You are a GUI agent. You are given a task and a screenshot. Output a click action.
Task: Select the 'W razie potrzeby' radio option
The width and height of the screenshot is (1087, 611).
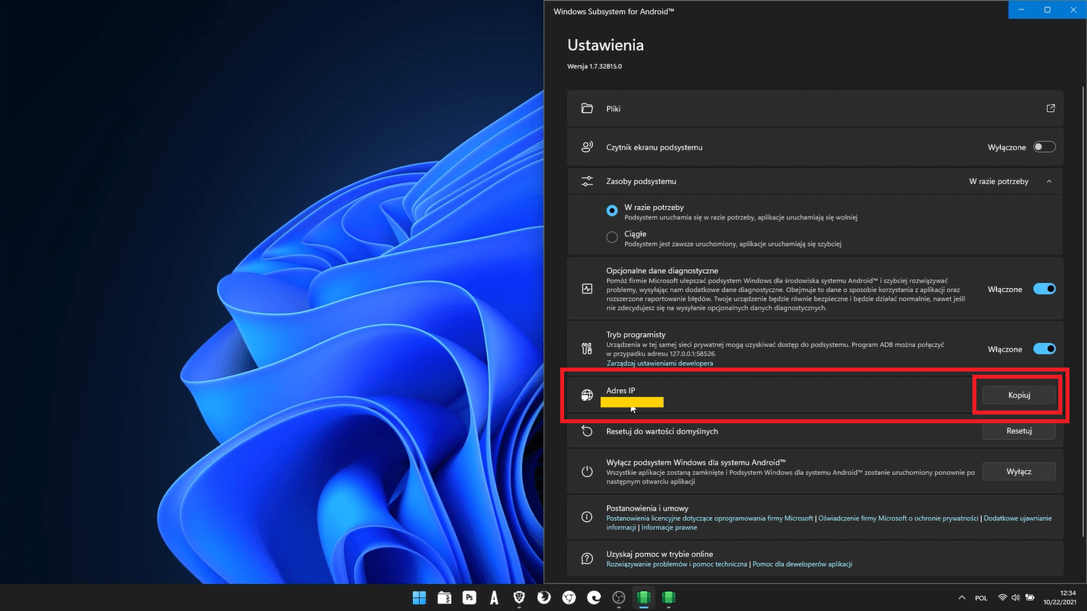(612, 211)
